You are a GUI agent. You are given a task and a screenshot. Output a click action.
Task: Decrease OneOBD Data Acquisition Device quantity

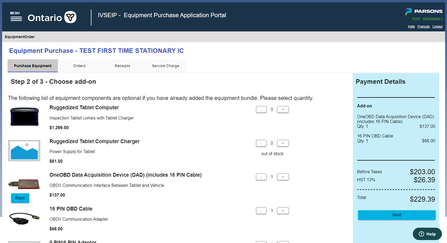click(261, 177)
